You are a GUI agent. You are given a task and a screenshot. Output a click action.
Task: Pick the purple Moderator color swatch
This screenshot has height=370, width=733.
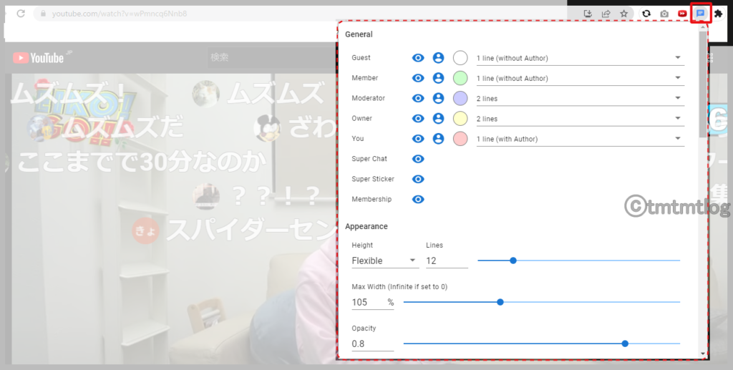click(x=460, y=98)
